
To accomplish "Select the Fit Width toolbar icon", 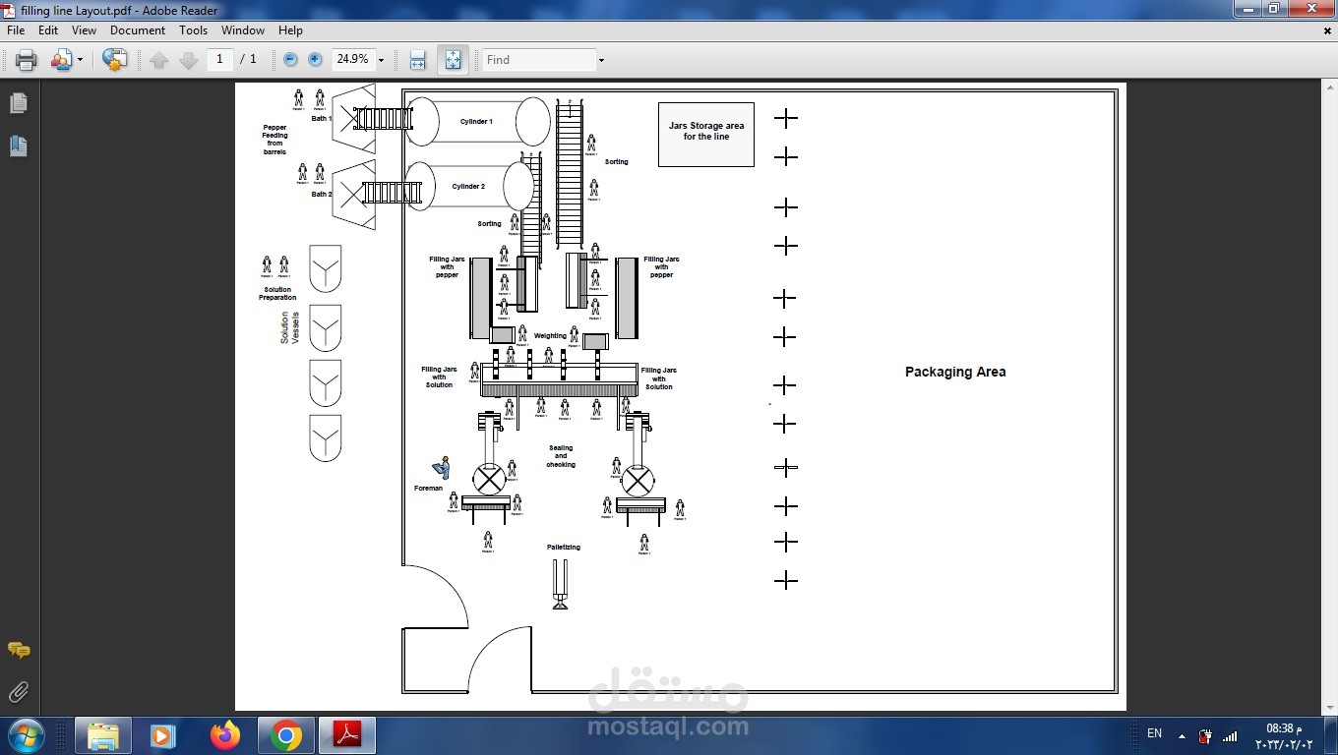I will 417,59.
